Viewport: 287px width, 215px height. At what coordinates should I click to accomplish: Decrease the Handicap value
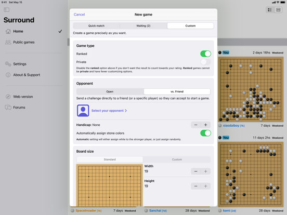tap(195, 125)
